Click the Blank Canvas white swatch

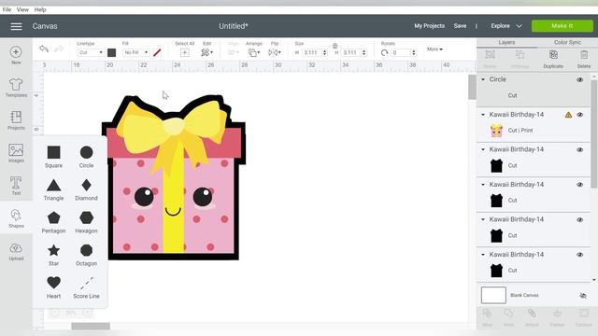click(493, 295)
